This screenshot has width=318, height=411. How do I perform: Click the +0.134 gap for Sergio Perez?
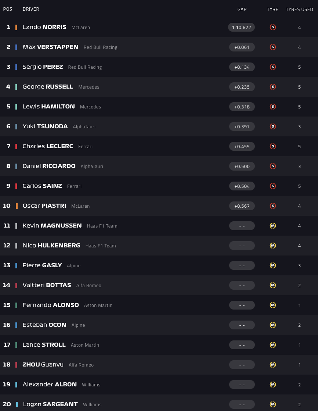[x=242, y=67]
